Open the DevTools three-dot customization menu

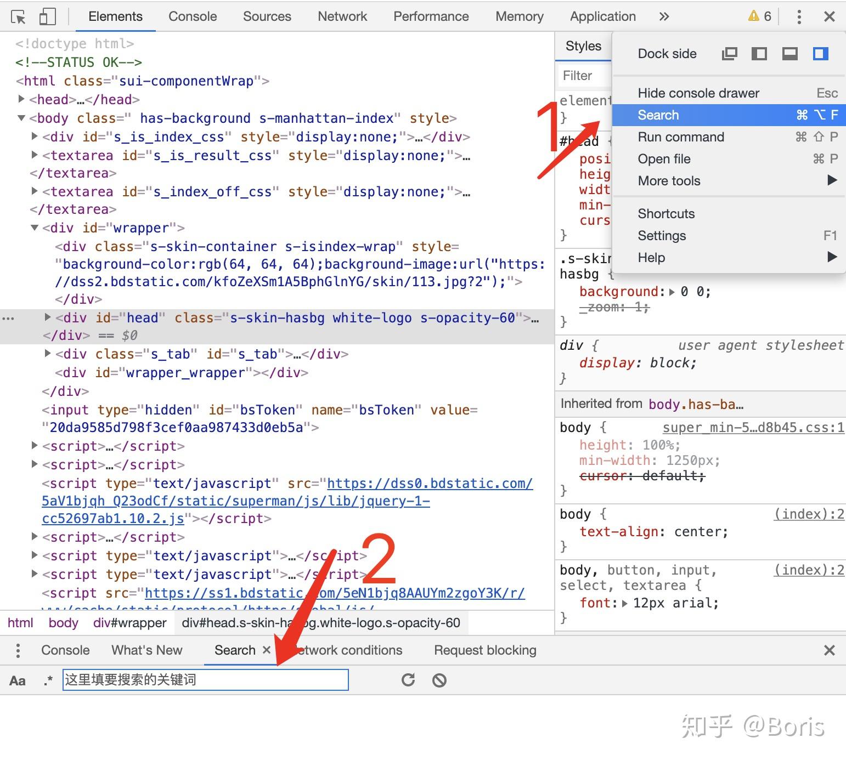point(799,16)
